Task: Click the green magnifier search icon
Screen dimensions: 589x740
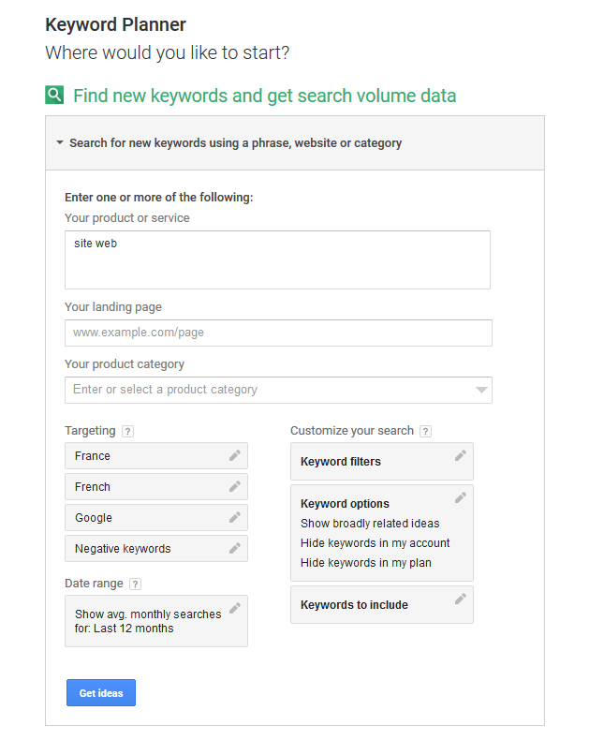Action: pyautogui.click(x=54, y=95)
